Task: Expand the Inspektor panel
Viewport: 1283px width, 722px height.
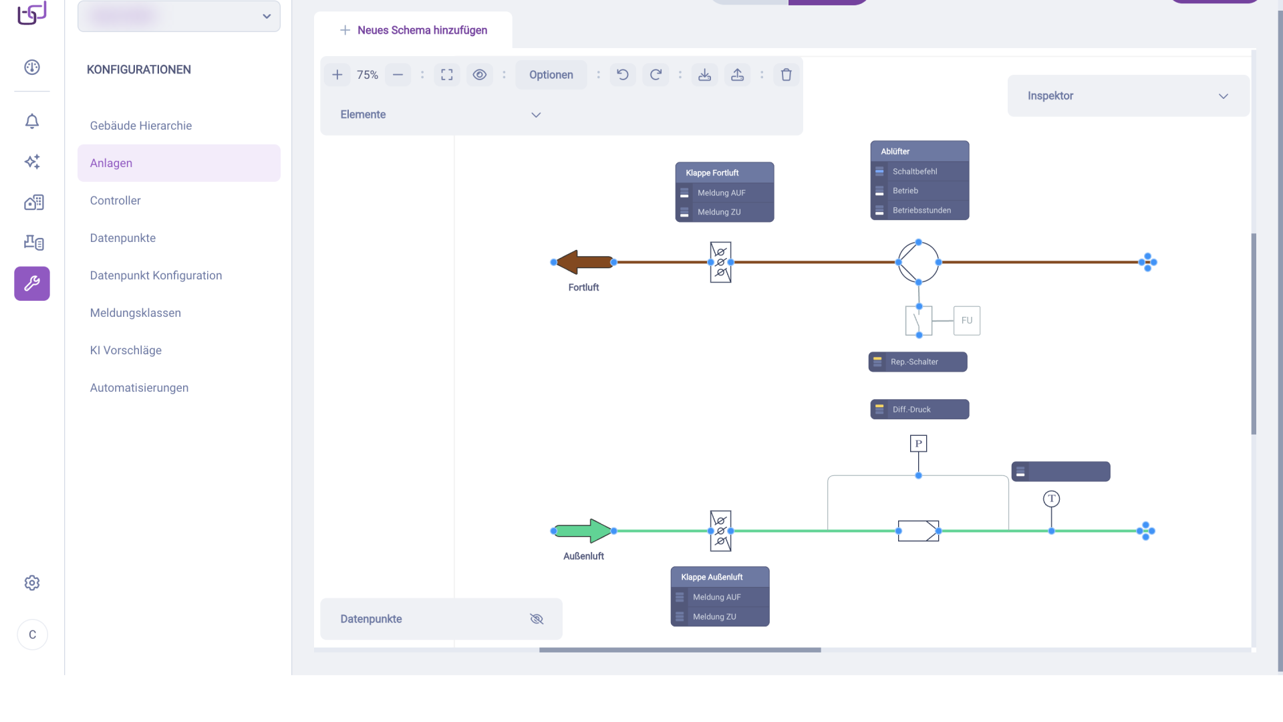Action: point(1223,96)
